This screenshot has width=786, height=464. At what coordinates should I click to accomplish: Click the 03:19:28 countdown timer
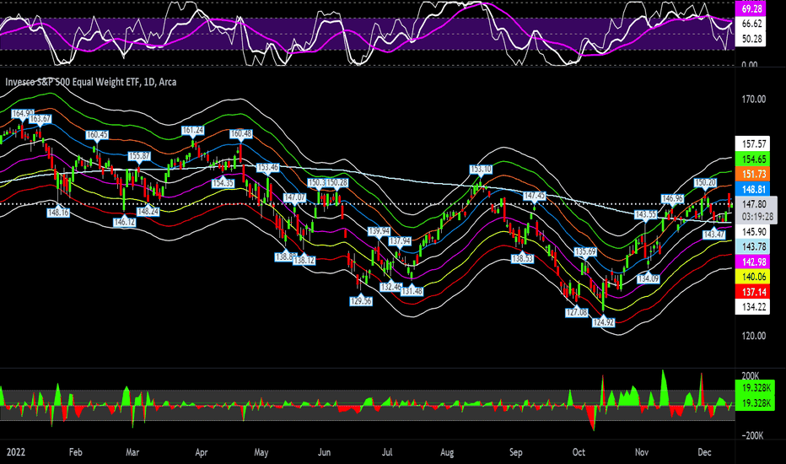tap(756, 217)
